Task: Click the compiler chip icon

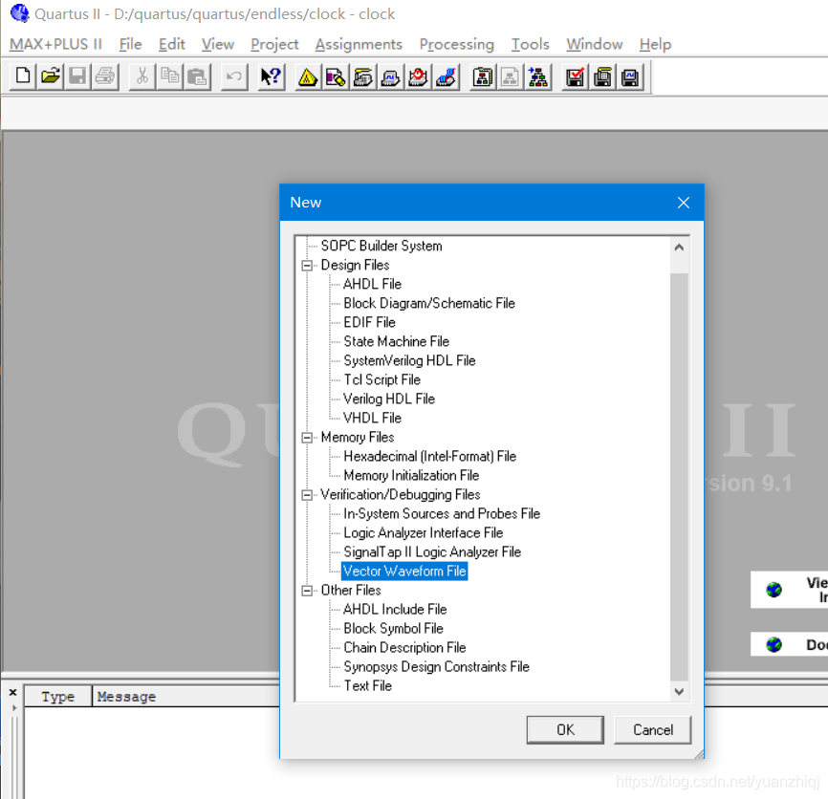Action: (x=390, y=77)
